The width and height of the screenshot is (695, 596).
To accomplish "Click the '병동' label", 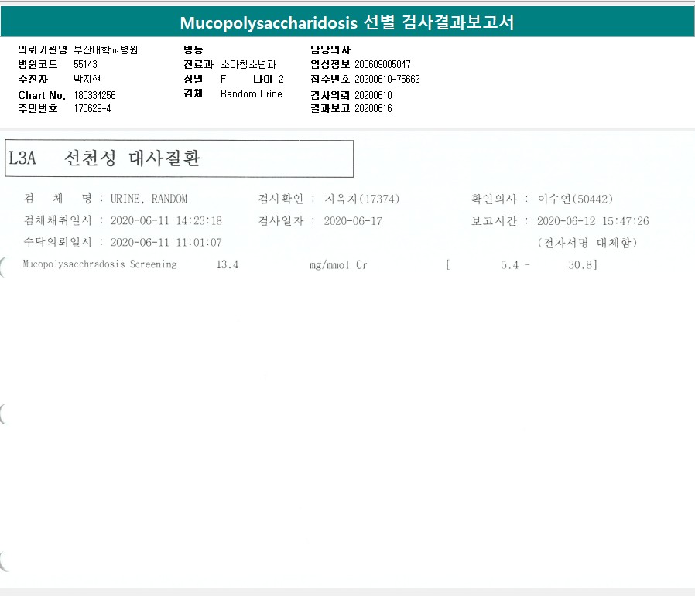I will [x=193, y=49].
